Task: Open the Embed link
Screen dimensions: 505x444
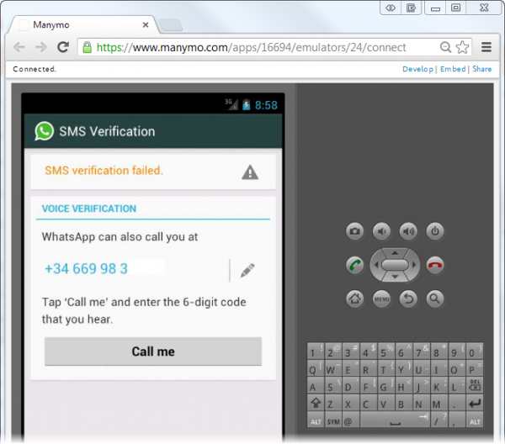Action: coord(452,69)
